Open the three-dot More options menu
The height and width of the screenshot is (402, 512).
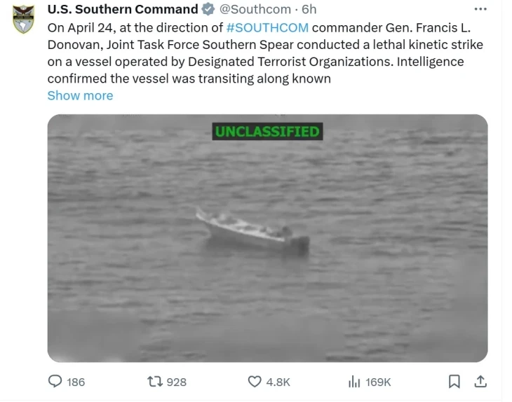coord(480,9)
